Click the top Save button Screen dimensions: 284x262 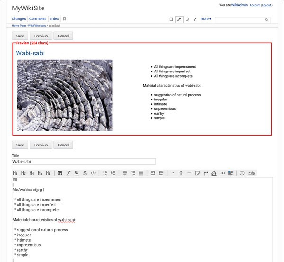tap(20, 36)
